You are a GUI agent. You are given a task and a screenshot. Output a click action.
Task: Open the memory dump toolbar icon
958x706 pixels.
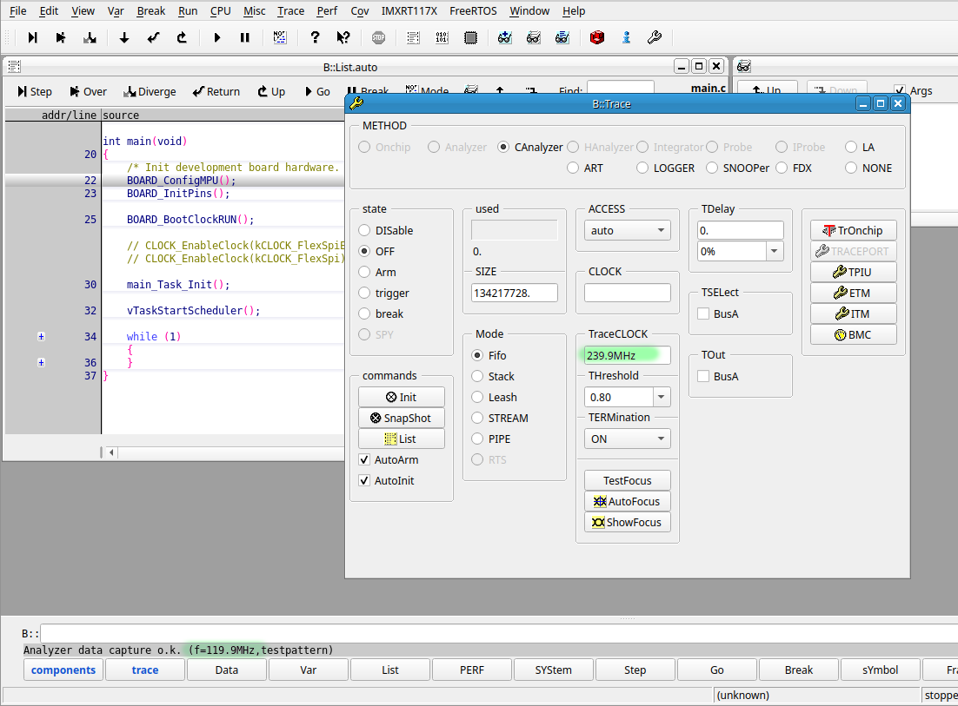(442, 37)
